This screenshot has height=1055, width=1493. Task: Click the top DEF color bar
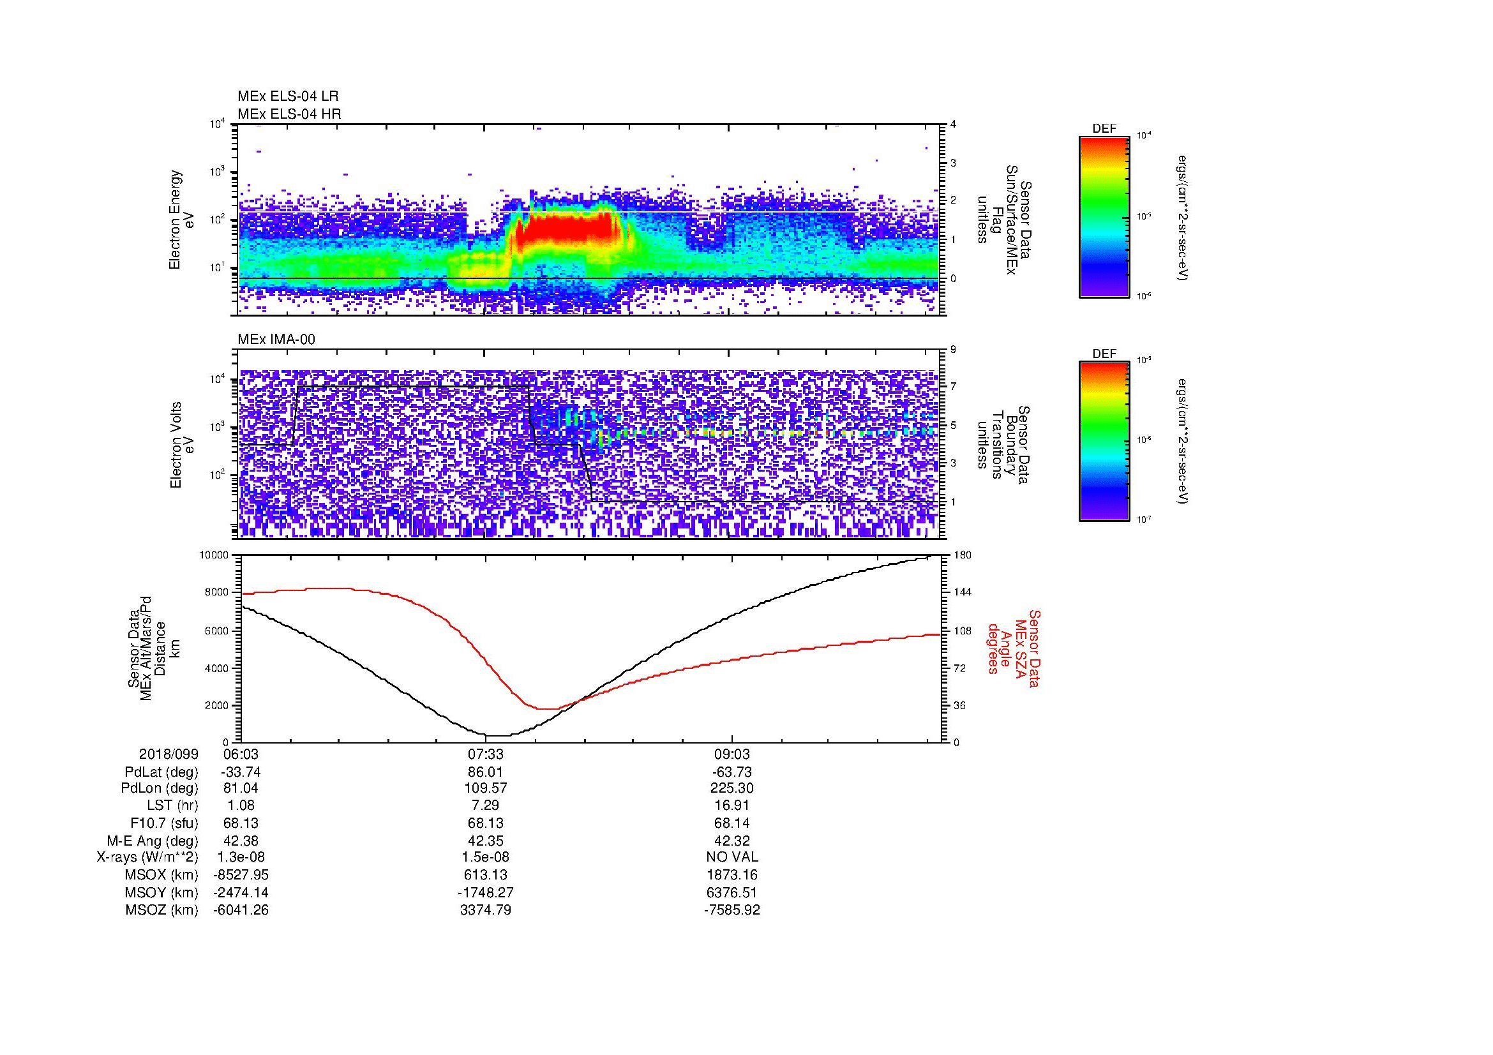point(1104,216)
